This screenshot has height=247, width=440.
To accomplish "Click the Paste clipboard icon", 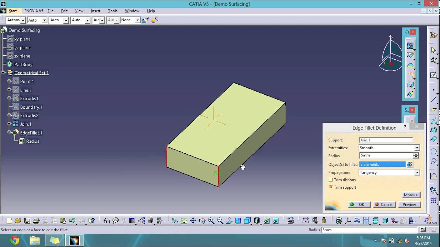I will point(63,221).
